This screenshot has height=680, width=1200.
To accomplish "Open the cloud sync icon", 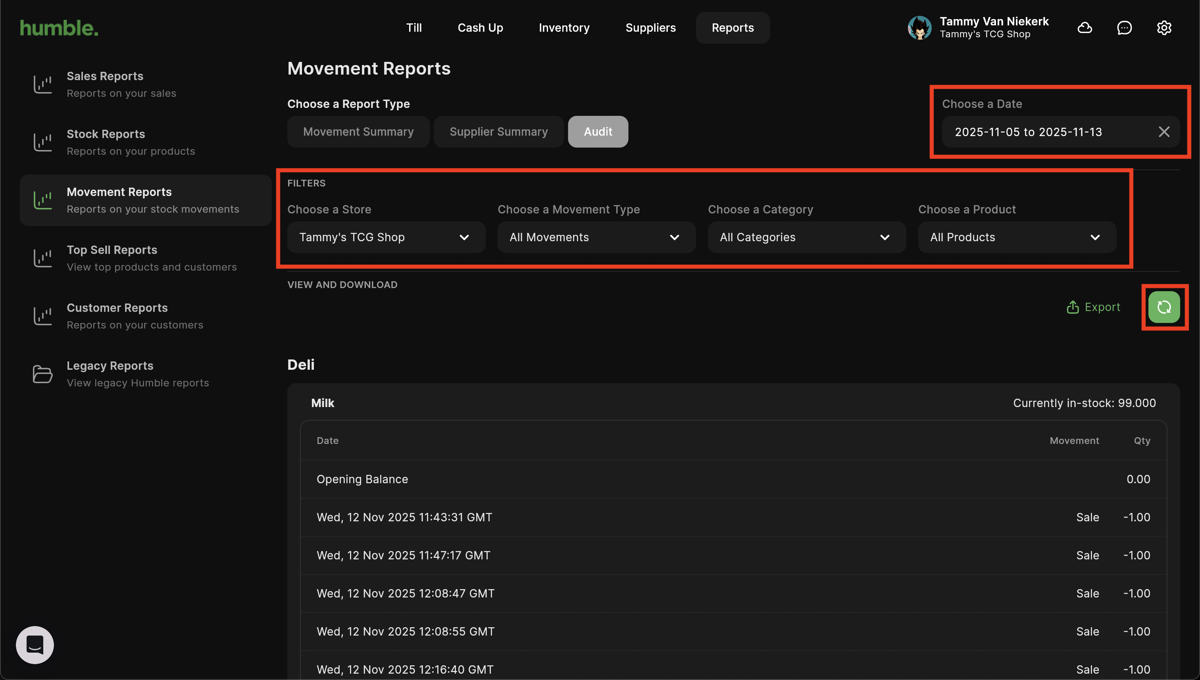I will point(1085,28).
